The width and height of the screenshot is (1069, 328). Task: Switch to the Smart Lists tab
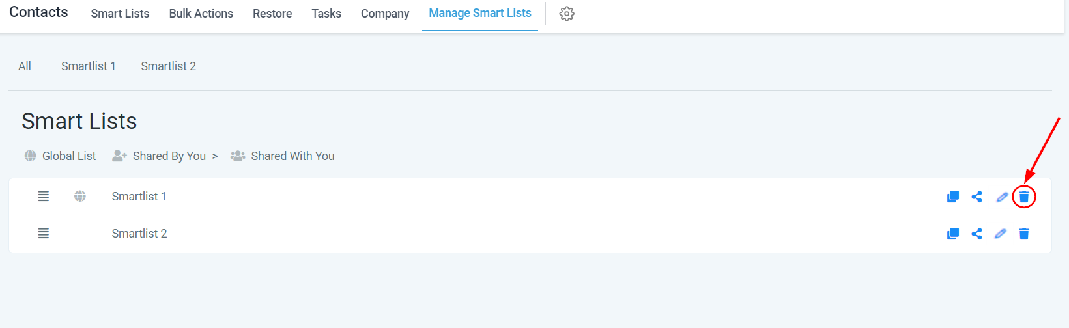(120, 14)
